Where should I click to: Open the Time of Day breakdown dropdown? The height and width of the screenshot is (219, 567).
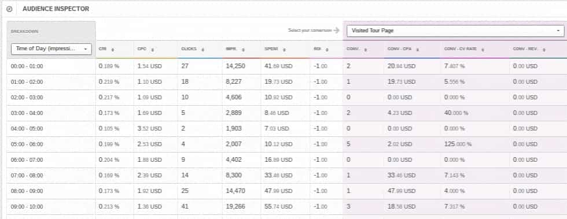pos(51,49)
